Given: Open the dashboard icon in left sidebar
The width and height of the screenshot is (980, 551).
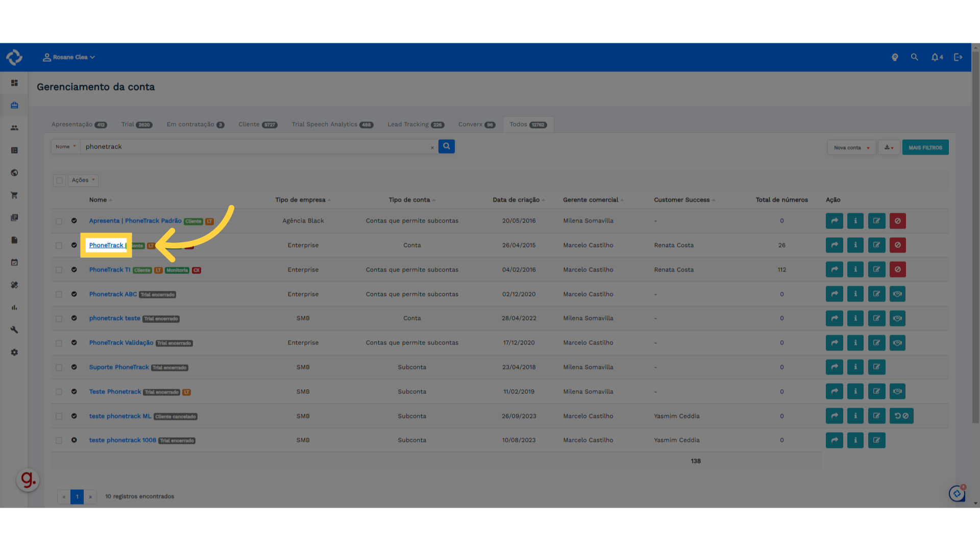Looking at the screenshot, I should [14, 83].
